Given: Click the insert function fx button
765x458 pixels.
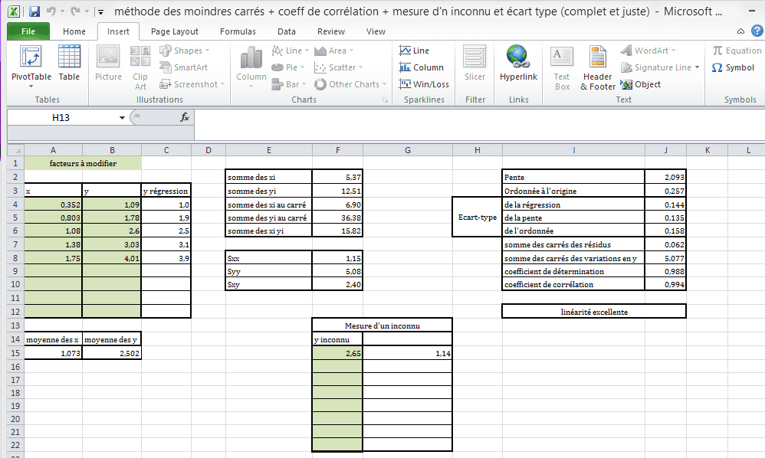Looking at the screenshot, I should click(185, 117).
